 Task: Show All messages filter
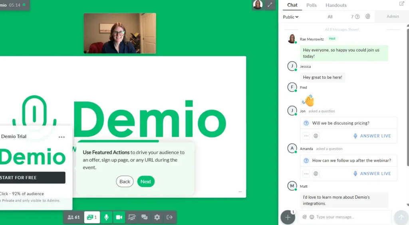pos(330,17)
